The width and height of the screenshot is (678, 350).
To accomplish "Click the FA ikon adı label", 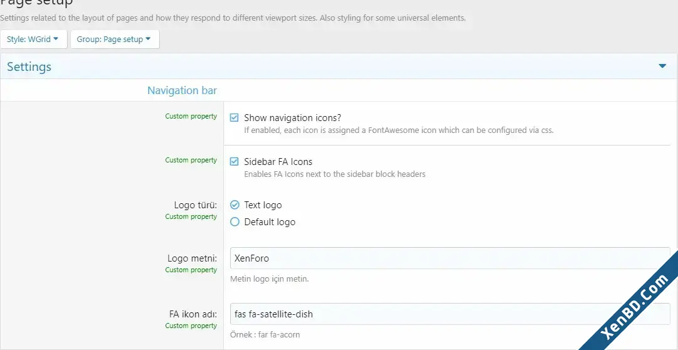I will 193,314.
